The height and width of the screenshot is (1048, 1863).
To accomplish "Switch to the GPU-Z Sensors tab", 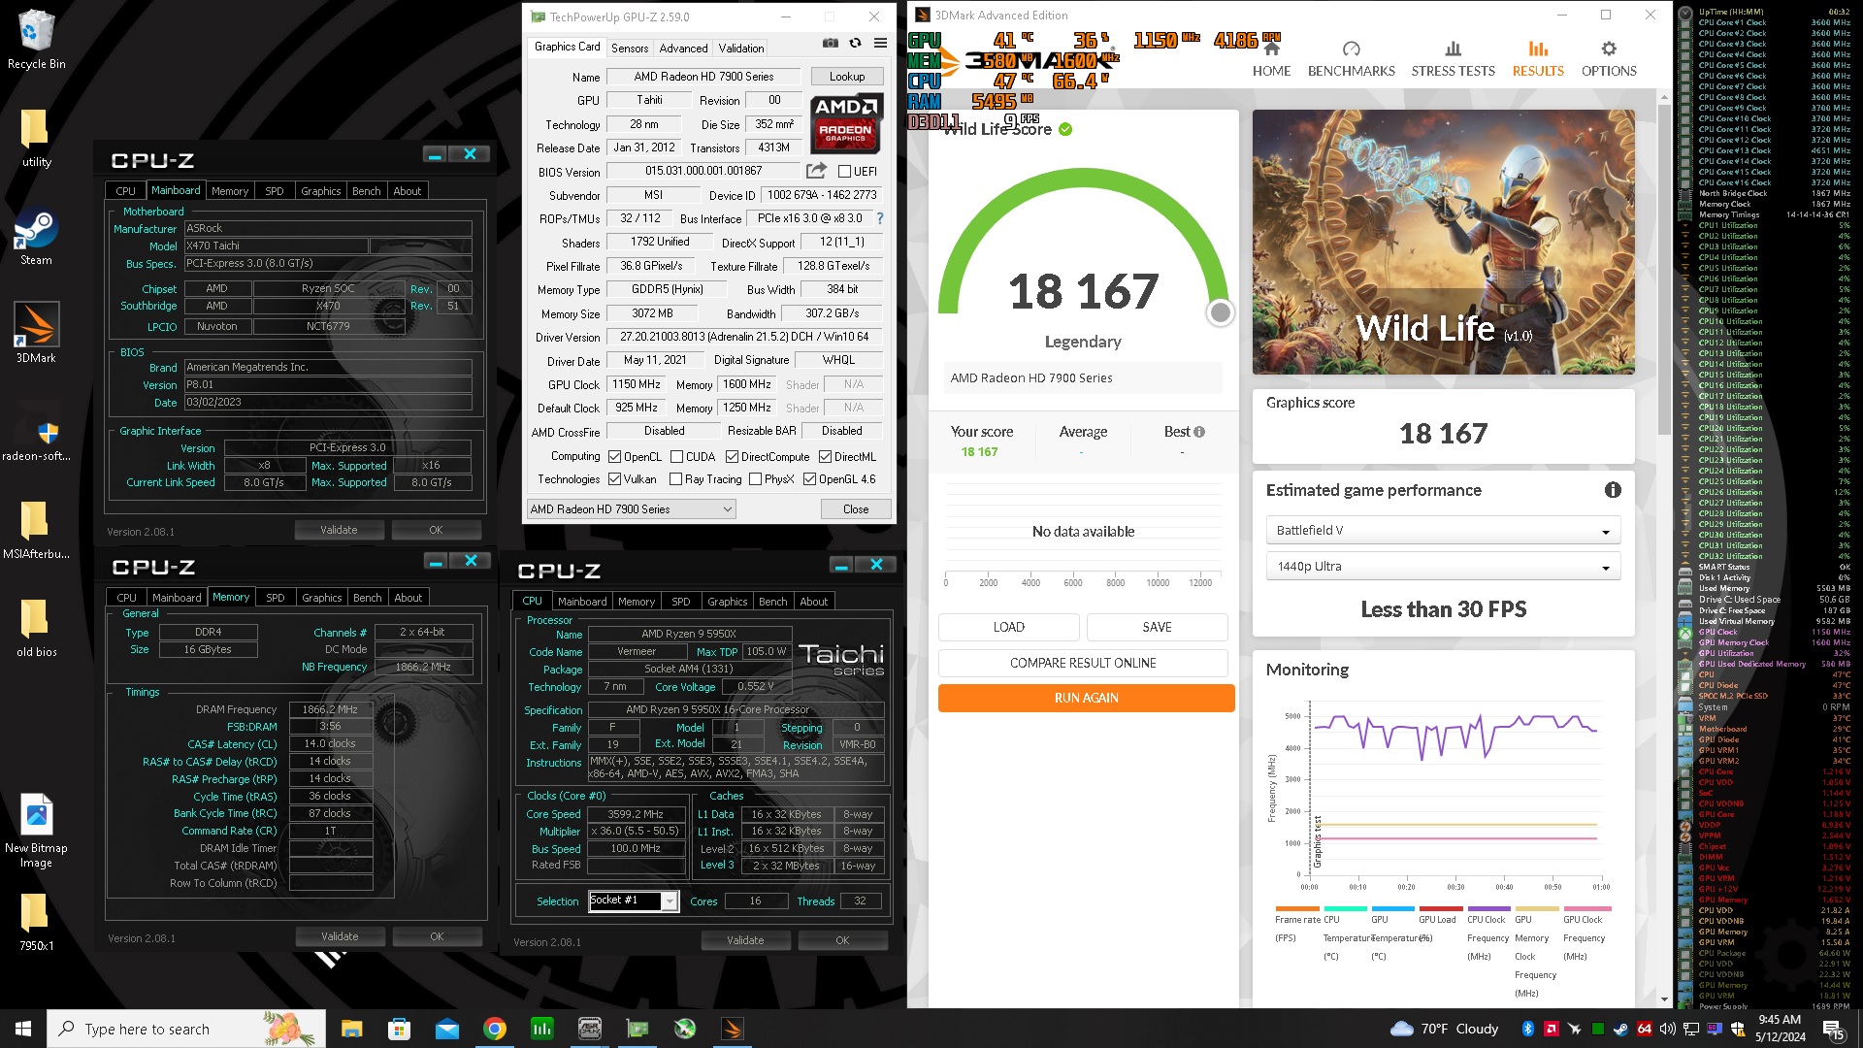I will [630, 48].
